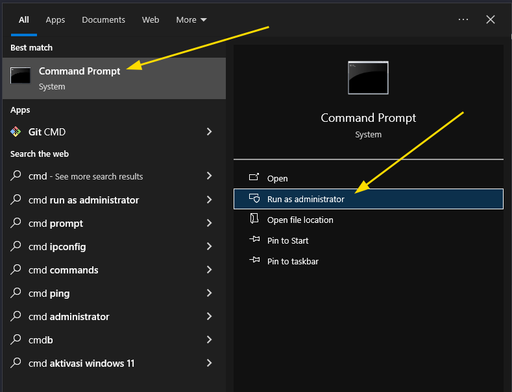Select the Git CMD app result
Screen dimensions: 512x392
click(114, 132)
